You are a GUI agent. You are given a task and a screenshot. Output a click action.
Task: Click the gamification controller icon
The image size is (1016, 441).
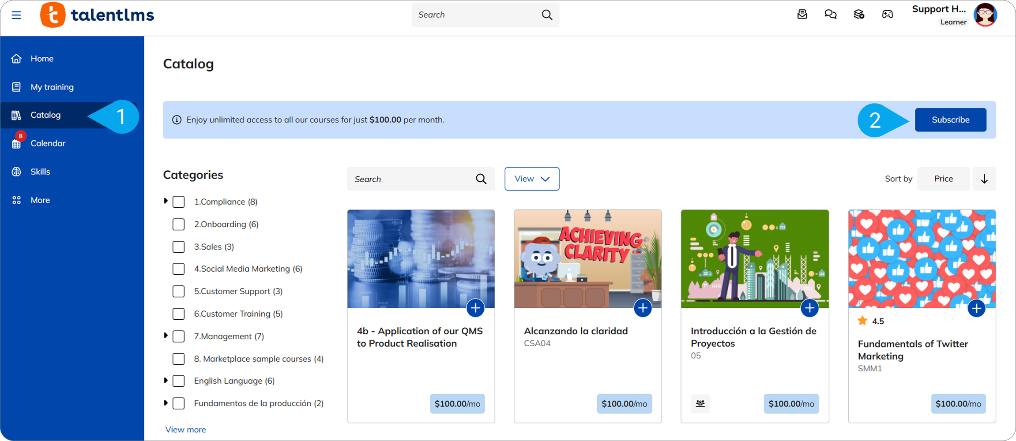(x=887, y=15)
